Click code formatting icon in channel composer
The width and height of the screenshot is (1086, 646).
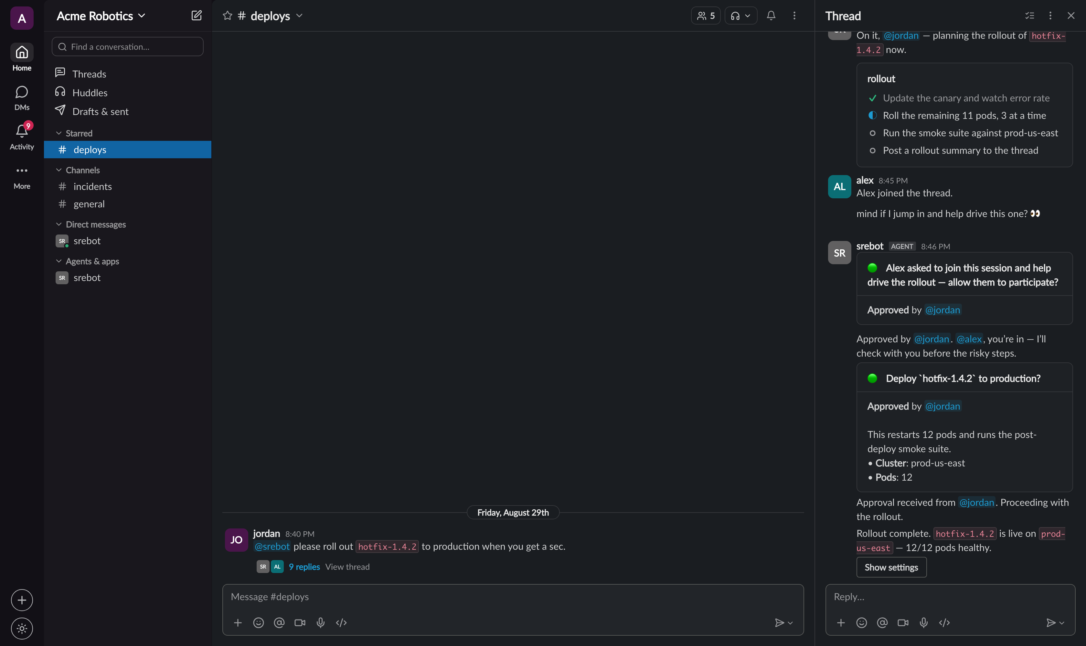(341, 622)
